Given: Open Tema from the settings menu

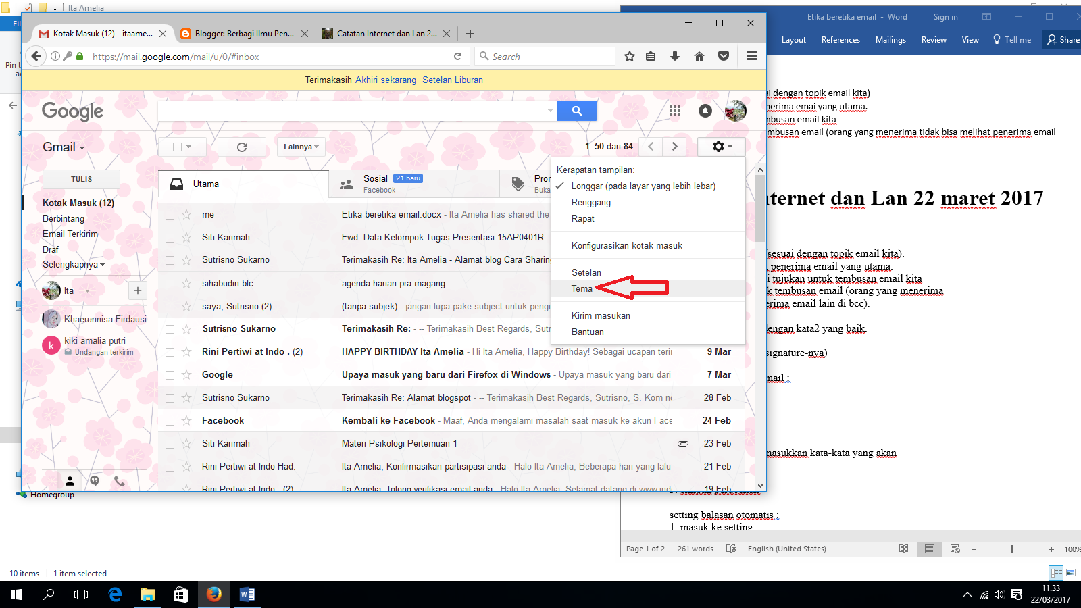Looking at the screenshot, I should 581,288.
